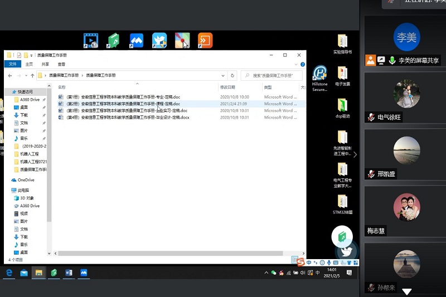The image size is (446, 297).
Task: Switch to the 查看 ribbon tab
Action: [61, 64]
